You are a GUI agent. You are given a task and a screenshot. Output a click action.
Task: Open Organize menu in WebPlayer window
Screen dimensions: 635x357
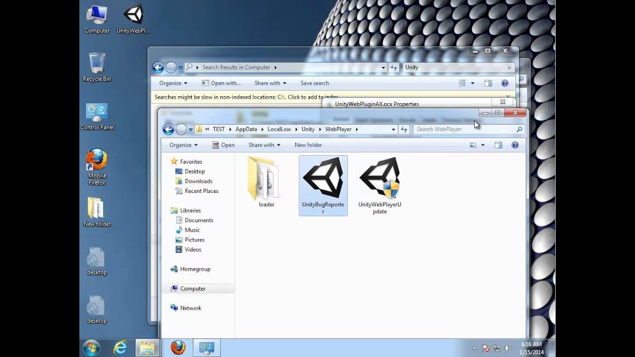(x=184, y=145)
